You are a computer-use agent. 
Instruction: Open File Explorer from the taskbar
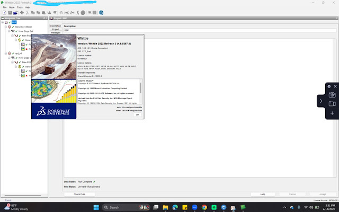click(x=165, y=207)
